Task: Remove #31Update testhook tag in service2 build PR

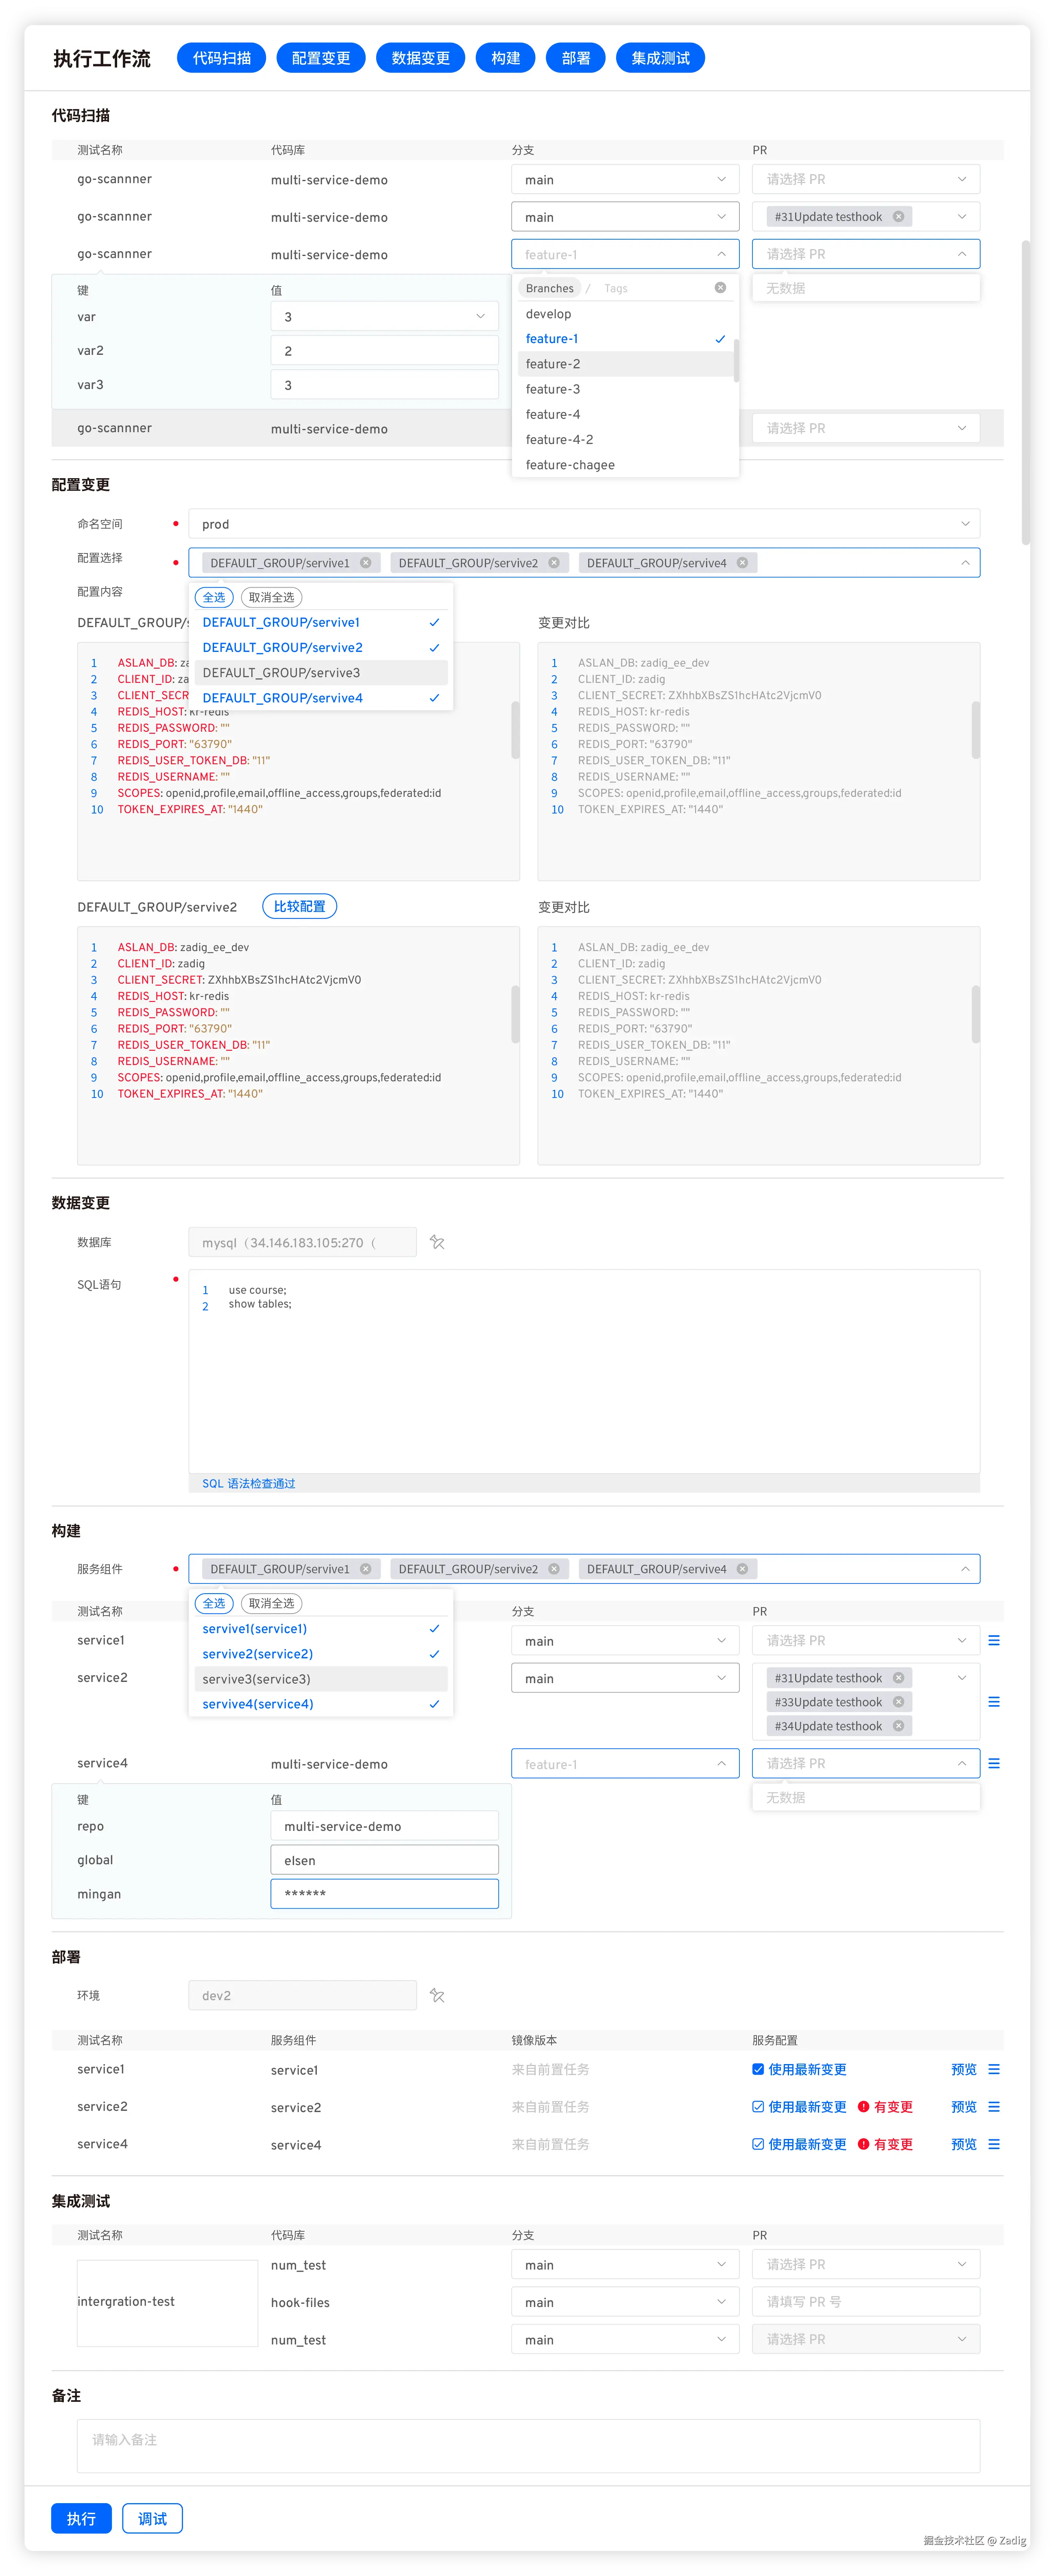Action: (898, 1678)
